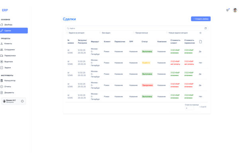Click the power logout icon beside Кашин А.С
Screen dimensions: 239x159
pyautogui.click(x=22, y=101)
